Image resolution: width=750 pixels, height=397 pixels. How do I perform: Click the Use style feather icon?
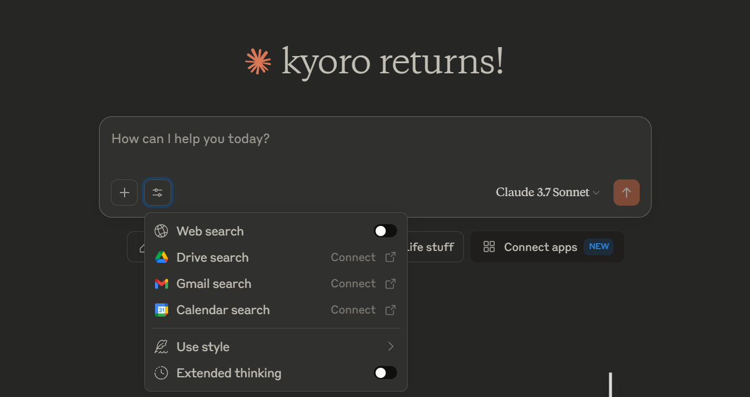[x=161, y=347]
